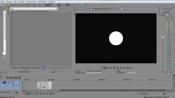Screen dimensions: 175x98
Task: Select the normal edit tool
Action: 67,5
